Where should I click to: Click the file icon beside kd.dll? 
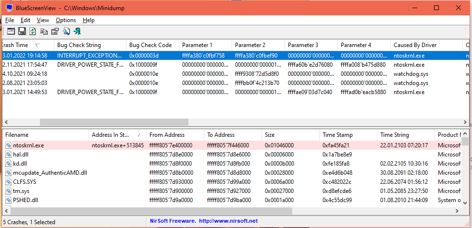[x=8, y=164]
